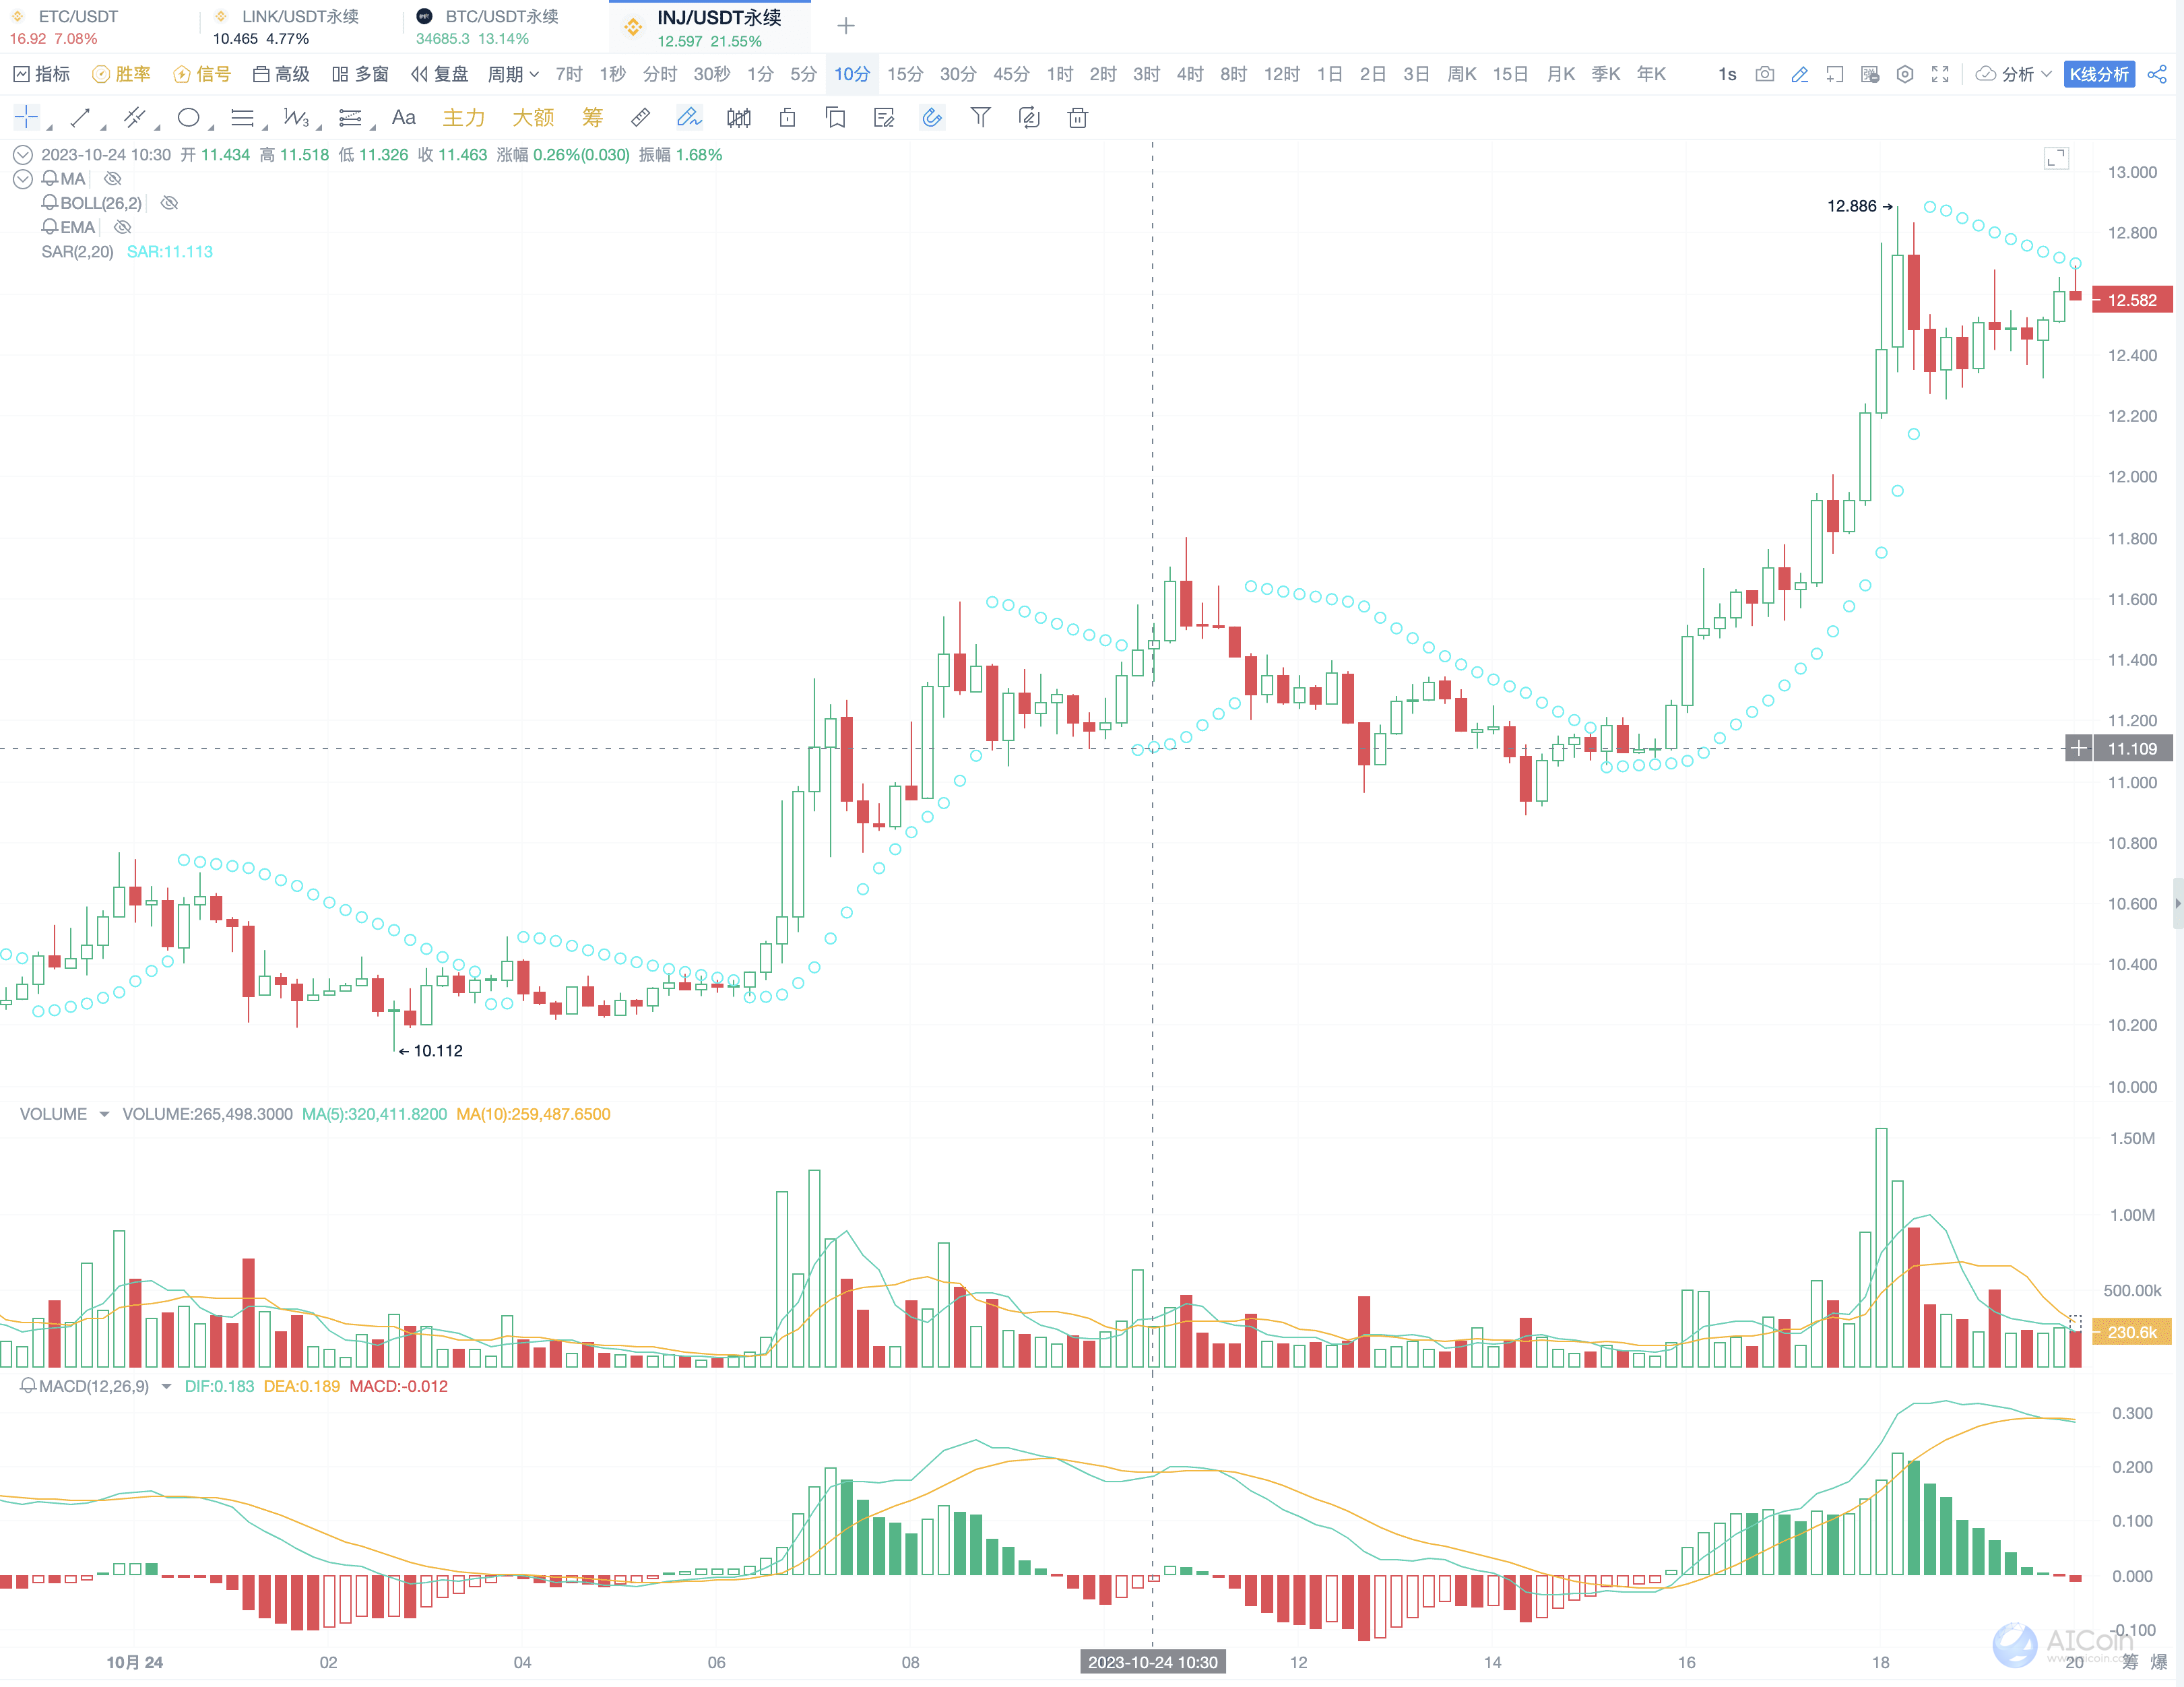Select the 1时 timeframe
Screen dimensions: 2184x1687
pyautogui.click(x=1060, y=74)
